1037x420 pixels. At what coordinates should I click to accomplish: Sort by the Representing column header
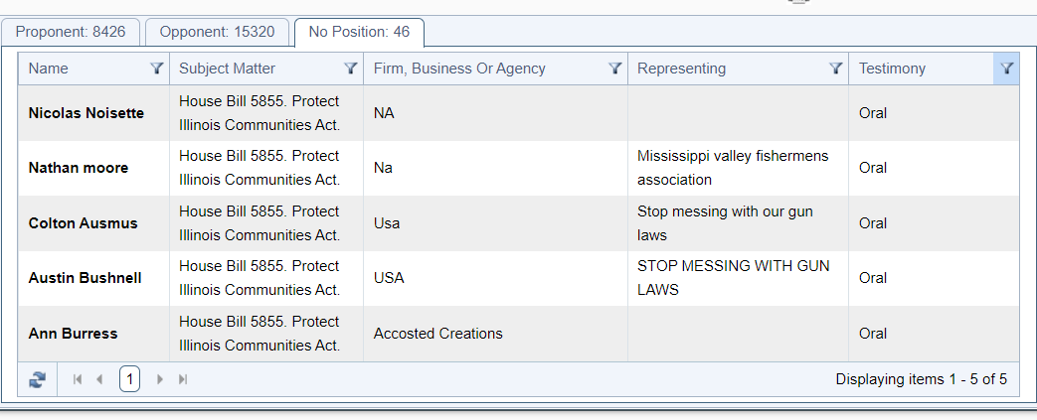681,69
